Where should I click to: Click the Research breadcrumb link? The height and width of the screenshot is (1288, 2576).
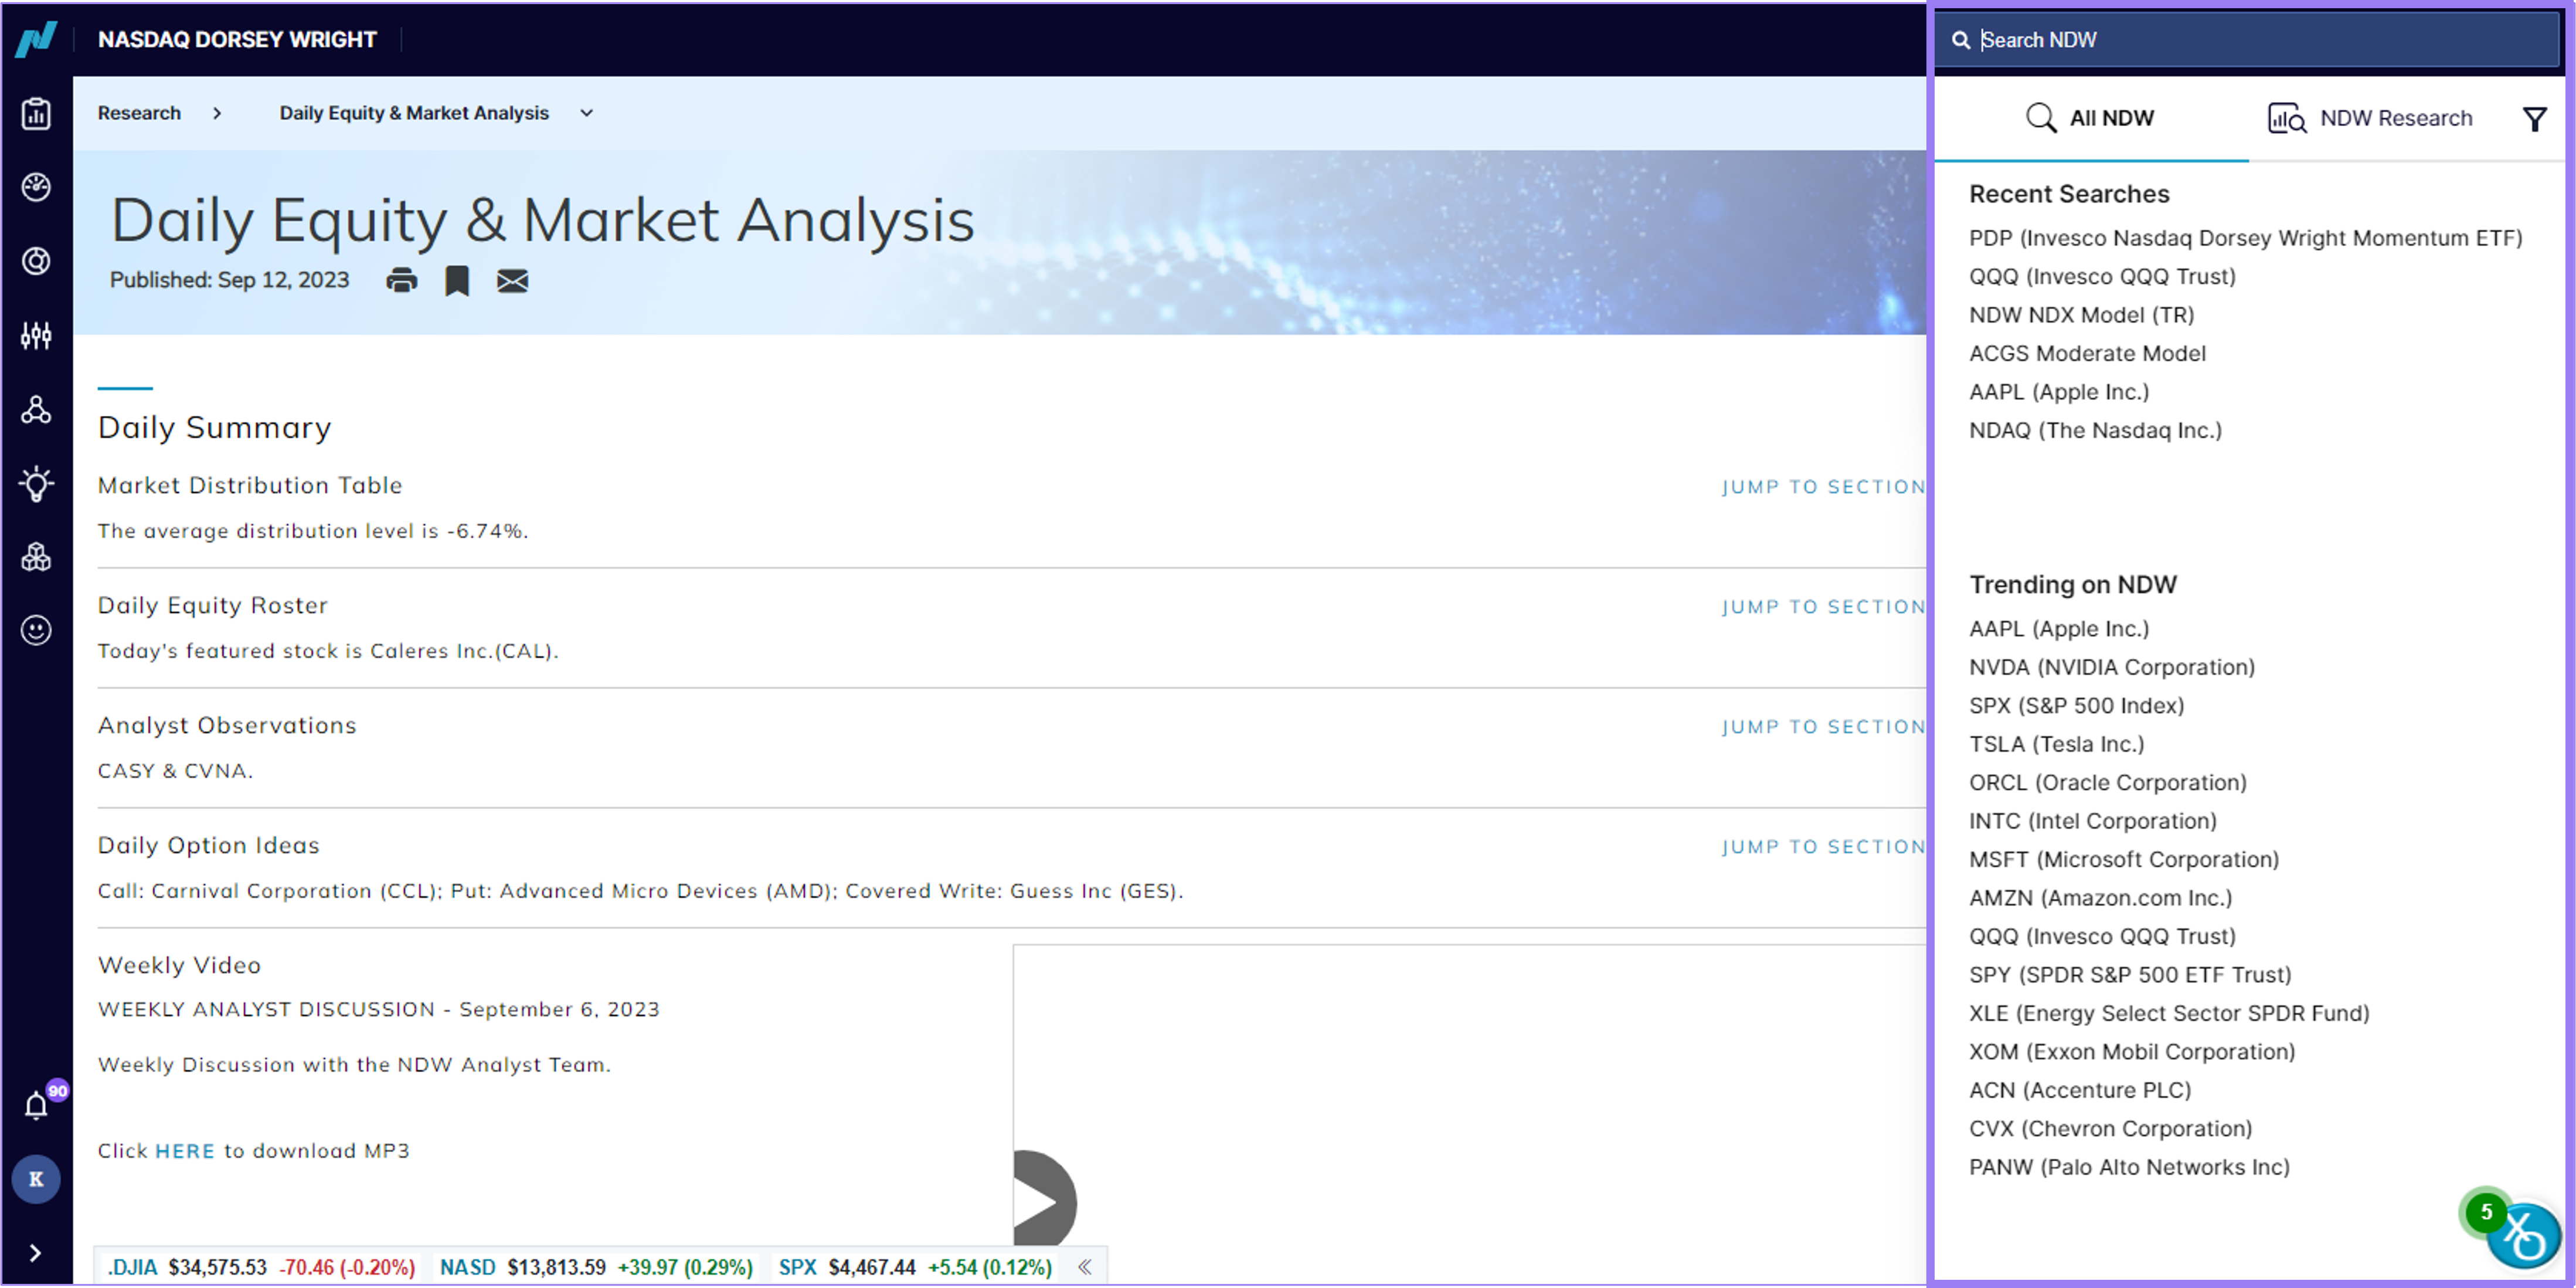pyautogui.click(x=139, y=113)
